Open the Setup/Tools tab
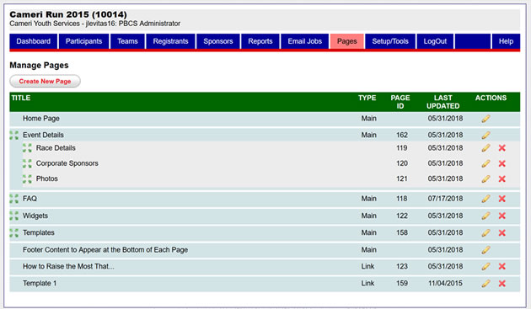This screenshot has height=309, width=531. point(390,41)
